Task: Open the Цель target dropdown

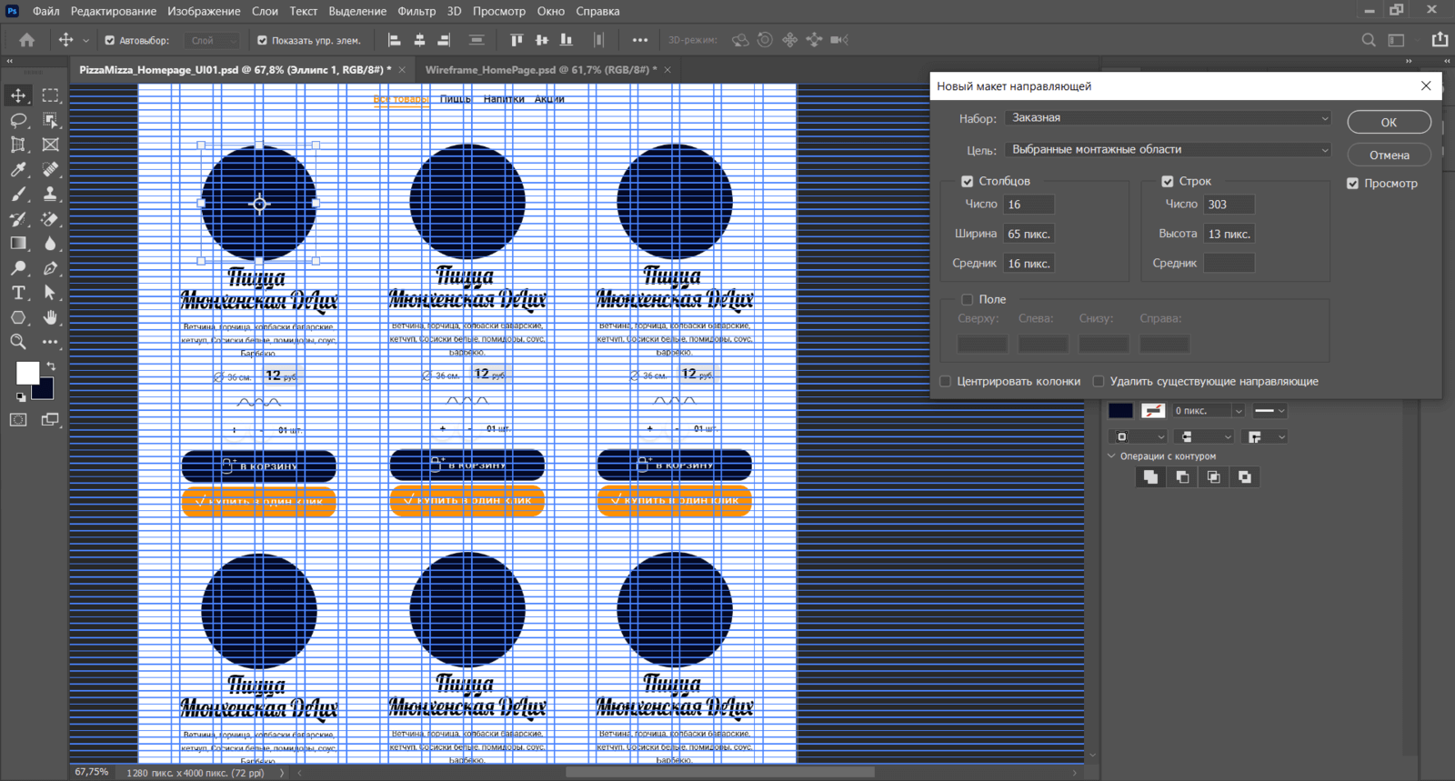Action: point(1169,150)
